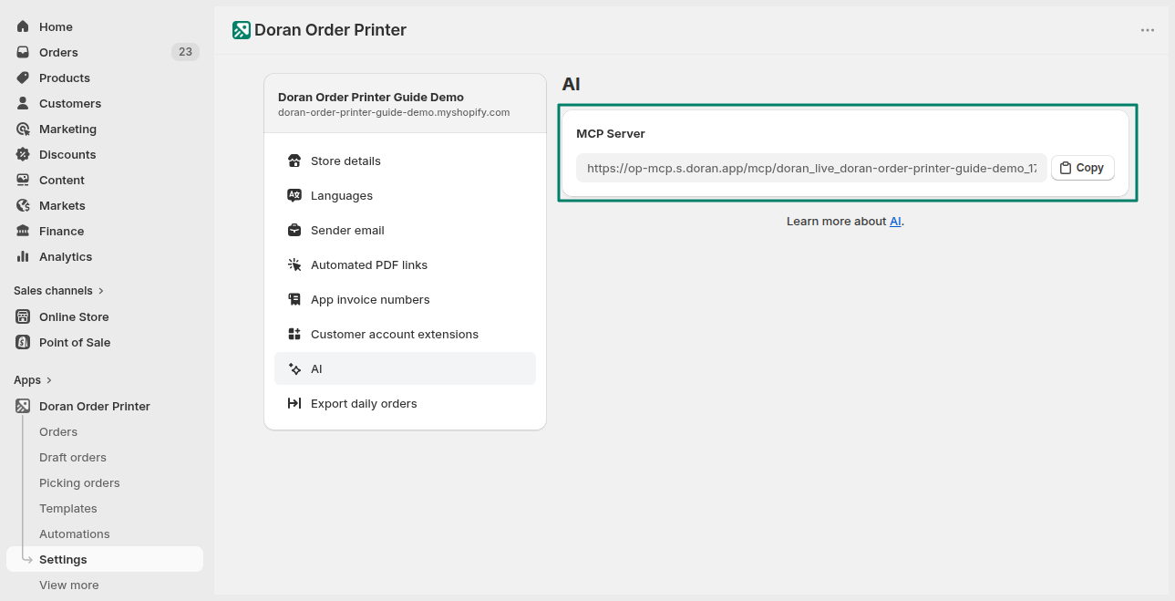1175x601 pixels.
Task: Click the Orders count badge 23
Action: tap(185, 52)
